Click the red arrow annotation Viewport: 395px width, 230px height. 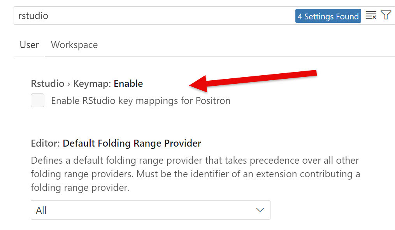click(253, 80)
